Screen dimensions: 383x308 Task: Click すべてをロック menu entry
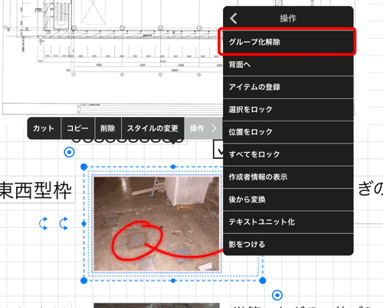288,154
